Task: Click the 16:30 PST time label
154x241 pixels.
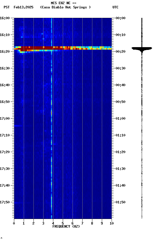Action: point(5,68)
